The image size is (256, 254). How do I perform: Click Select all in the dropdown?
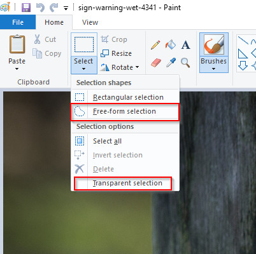point(125,141)
